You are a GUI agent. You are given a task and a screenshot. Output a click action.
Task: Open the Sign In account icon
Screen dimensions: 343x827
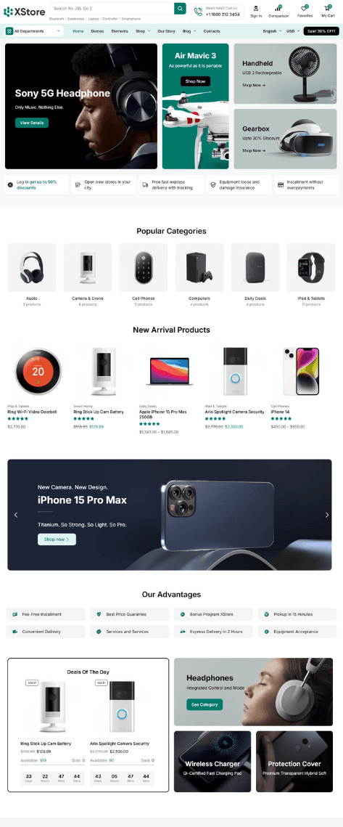click(256, 9)
